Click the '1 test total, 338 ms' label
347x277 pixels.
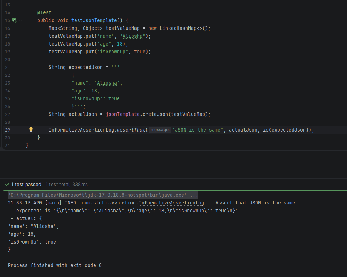66,184
